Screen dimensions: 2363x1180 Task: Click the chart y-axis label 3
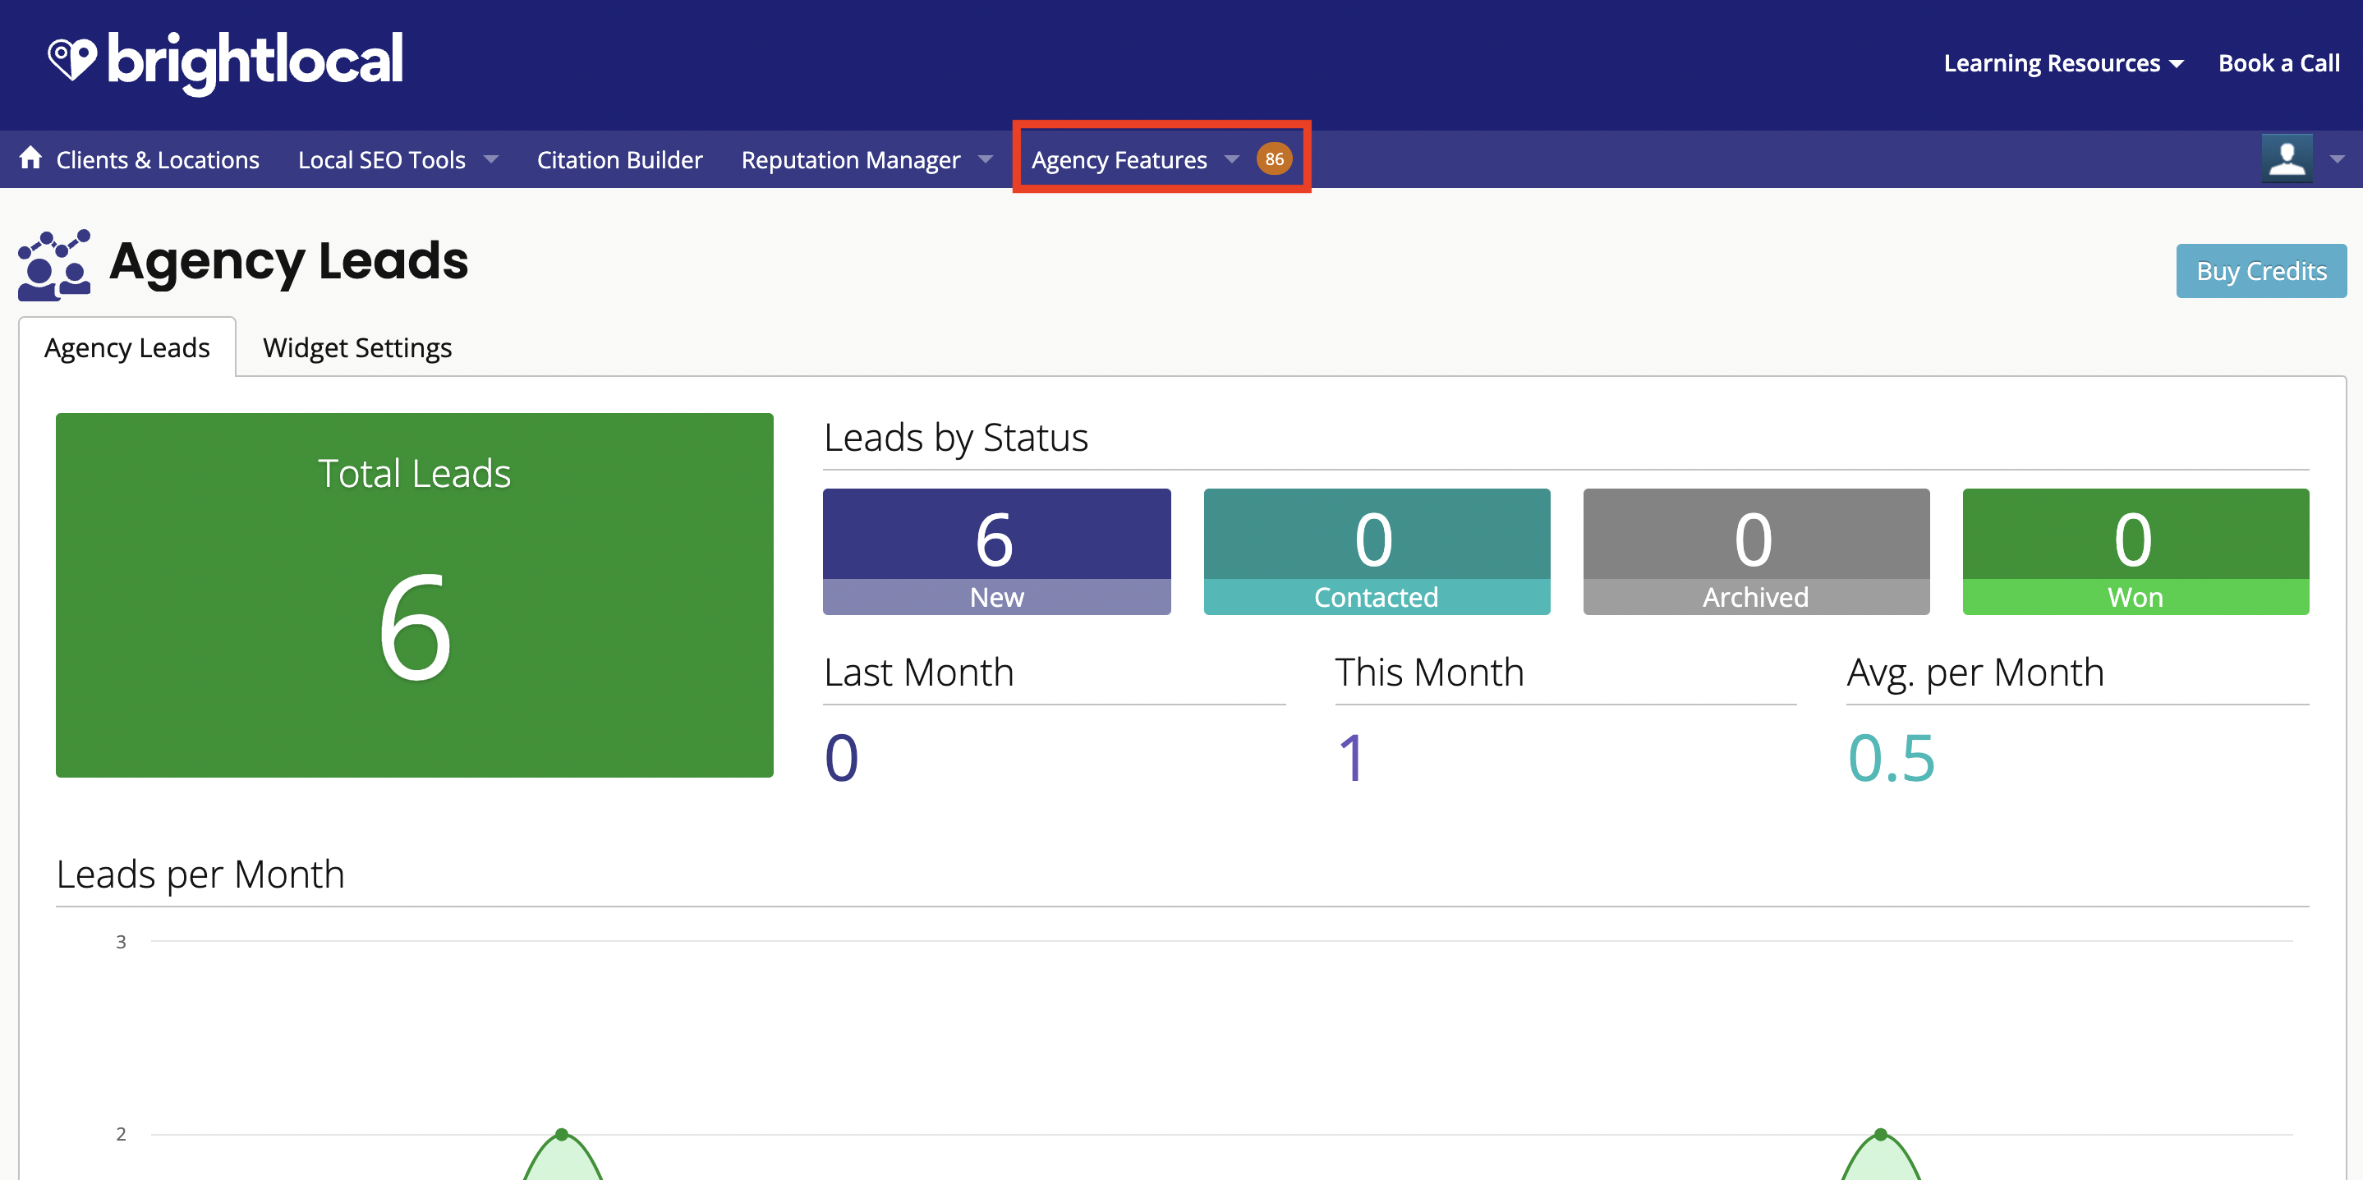(121, 942)
